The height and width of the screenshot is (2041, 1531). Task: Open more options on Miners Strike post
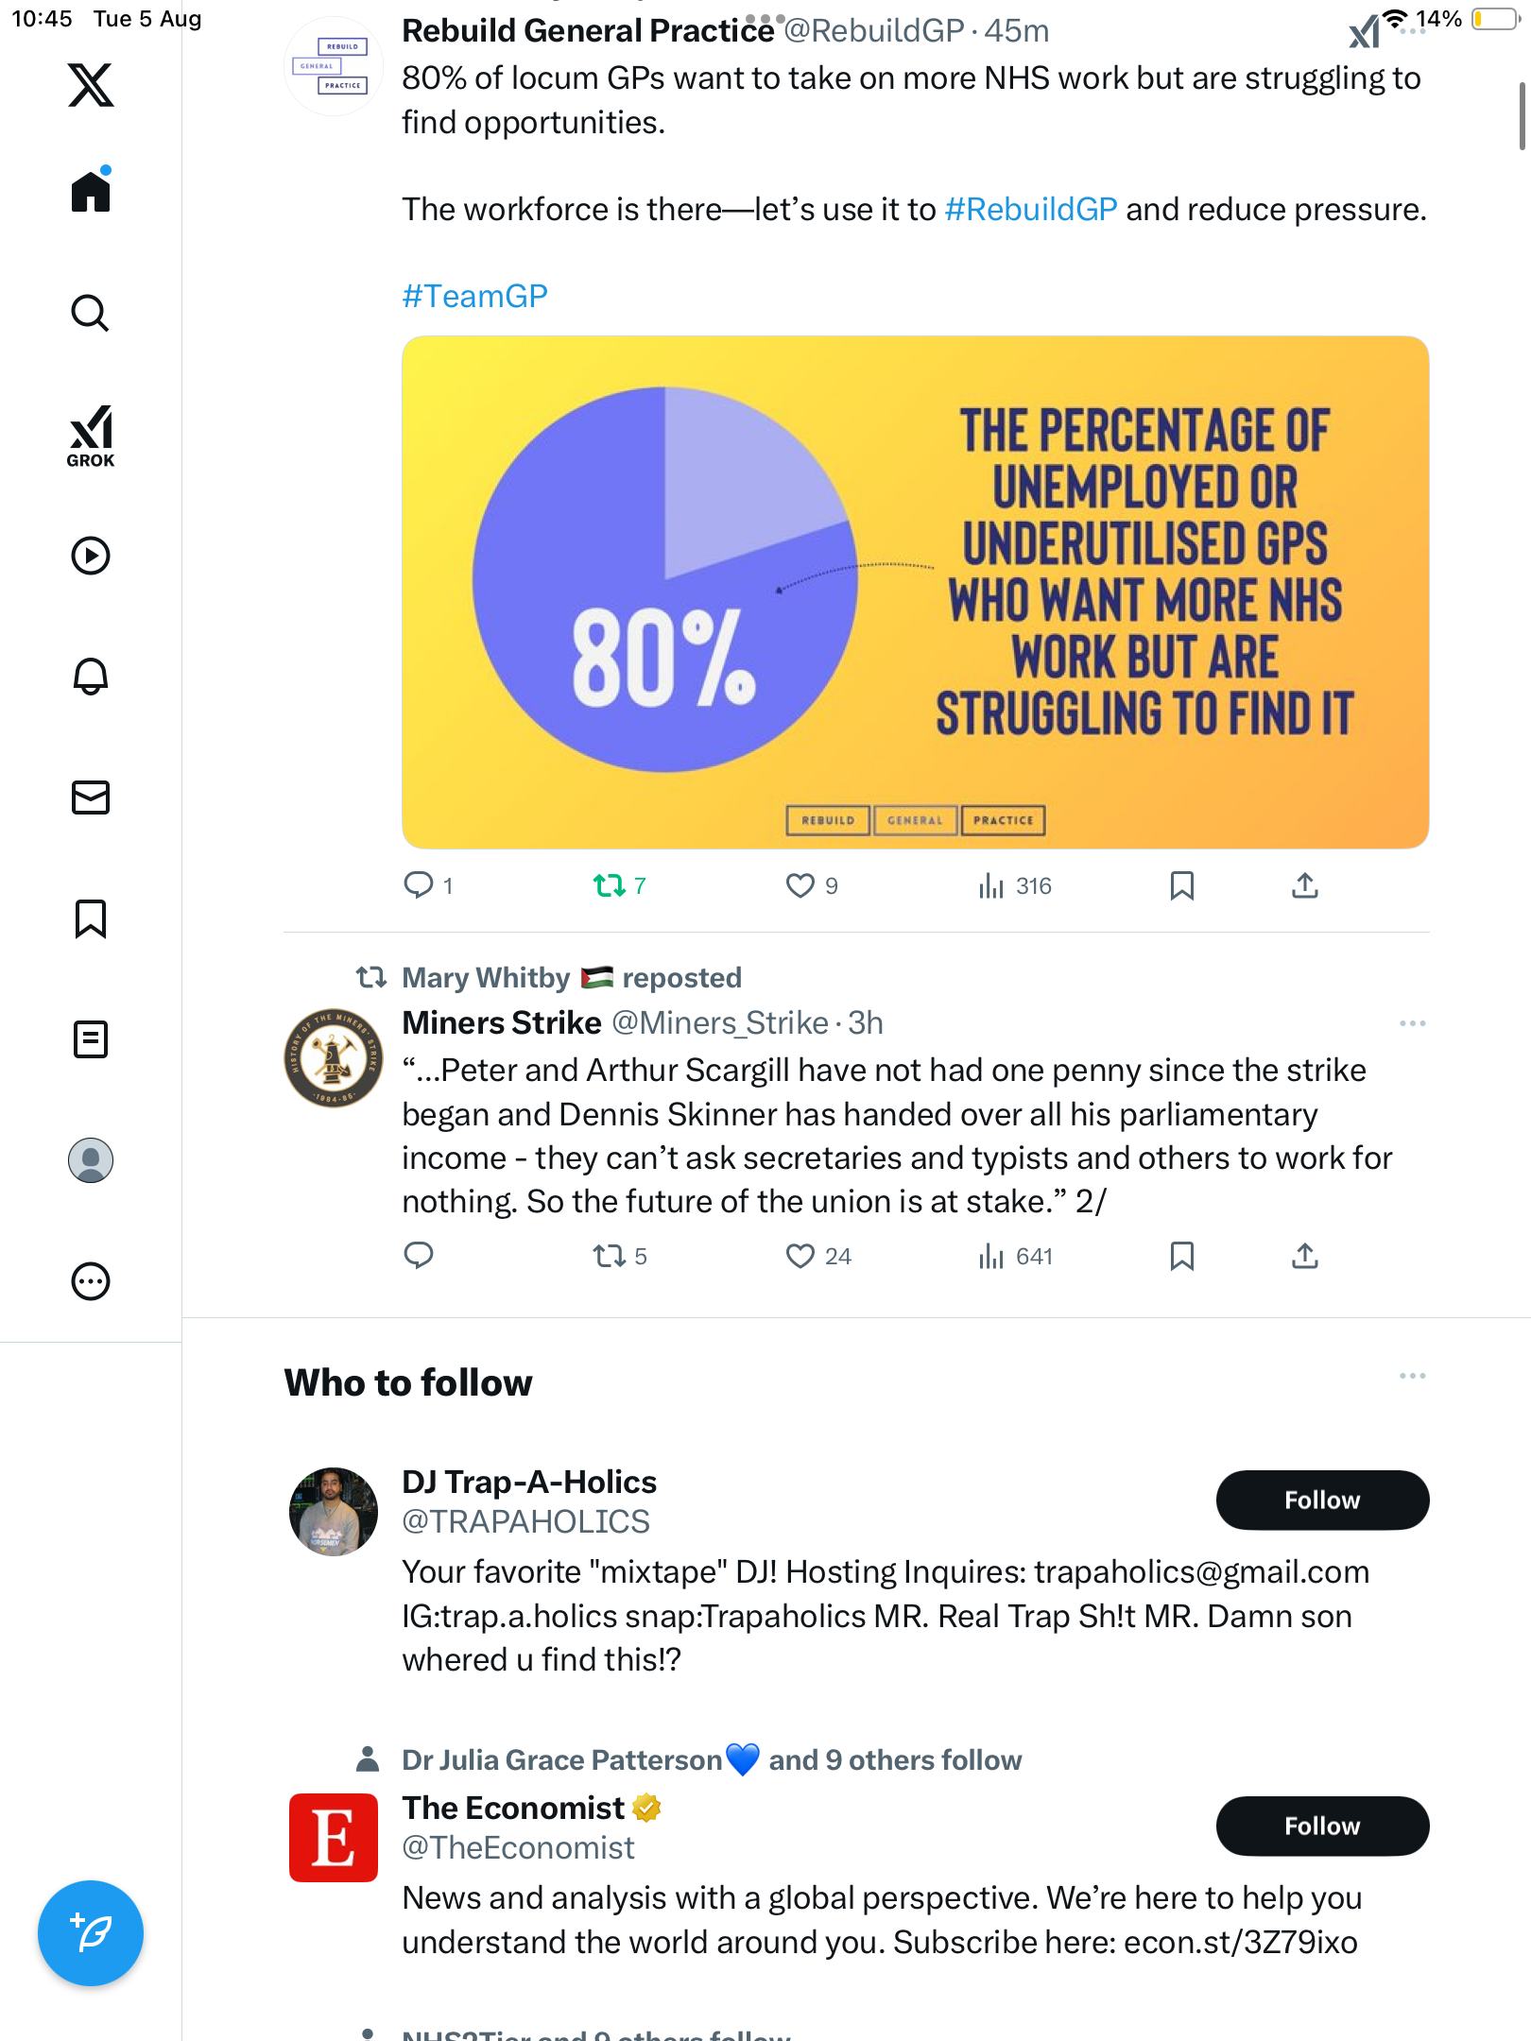pyautogui.click(x=1412, y=1023)
